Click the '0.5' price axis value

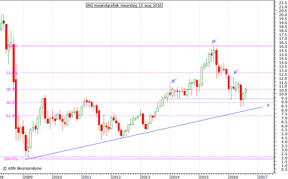tap(284, 170)
